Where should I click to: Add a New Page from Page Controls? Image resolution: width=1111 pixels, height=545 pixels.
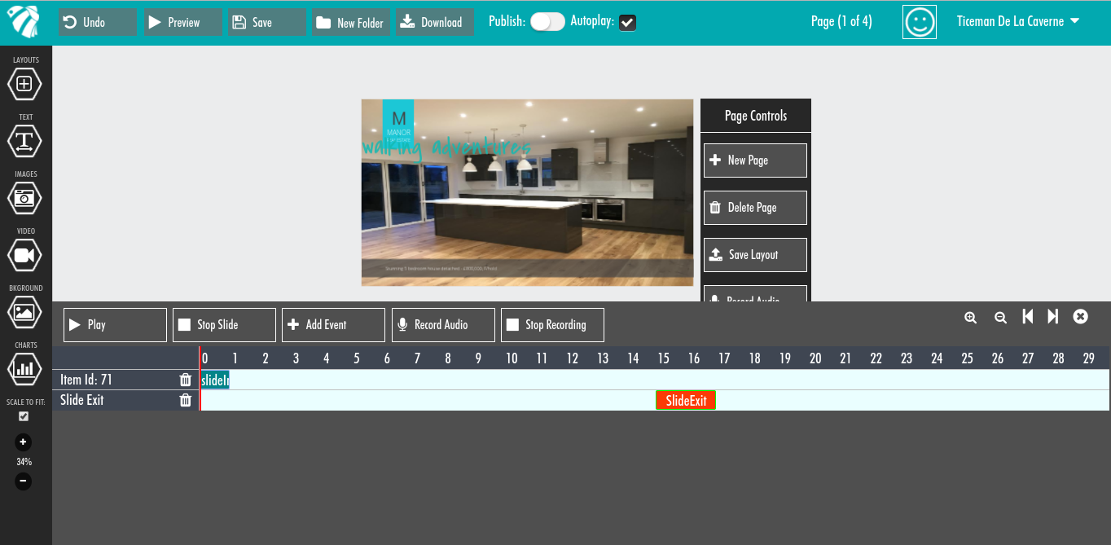[755, 160]
